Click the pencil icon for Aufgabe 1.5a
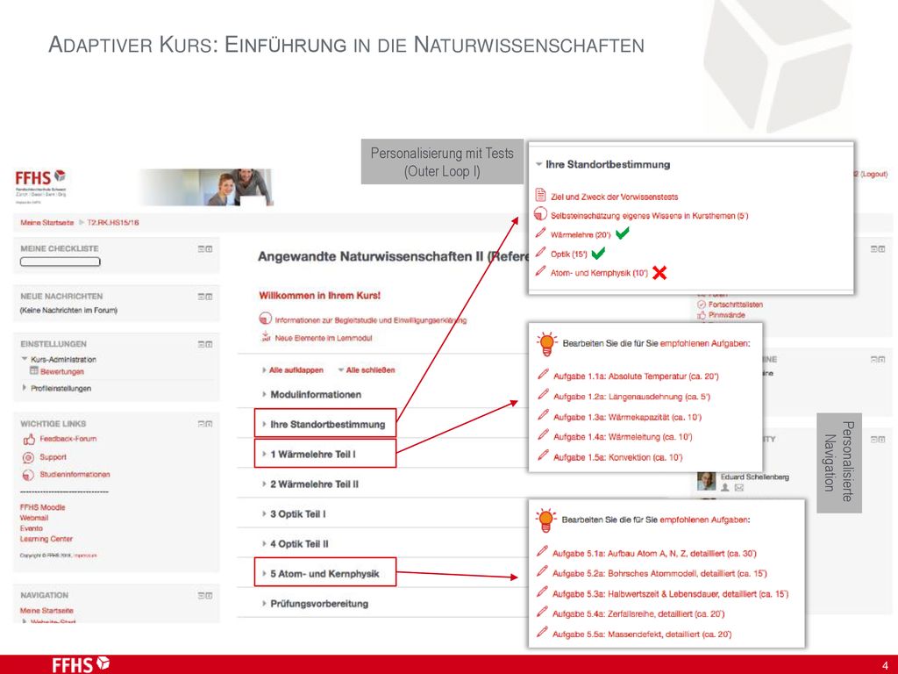898x674 pixels. pos(543,455)
